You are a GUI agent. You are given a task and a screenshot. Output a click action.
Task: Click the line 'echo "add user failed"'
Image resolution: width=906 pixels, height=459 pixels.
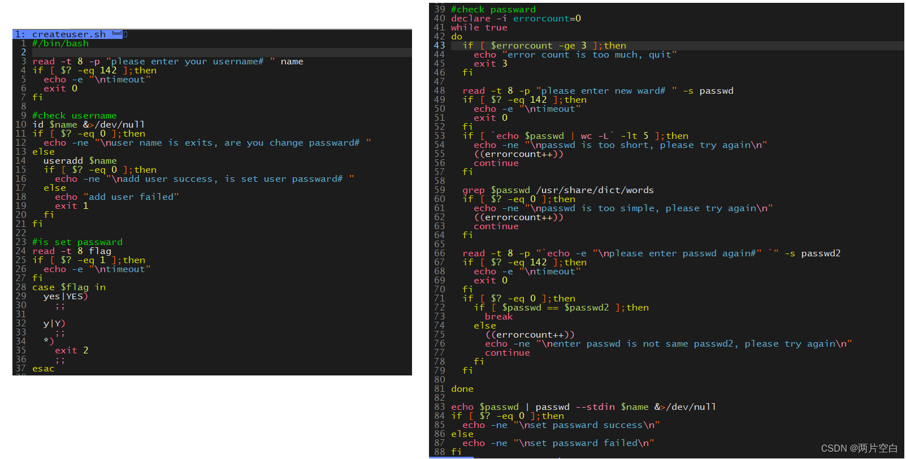click(117, 197)
